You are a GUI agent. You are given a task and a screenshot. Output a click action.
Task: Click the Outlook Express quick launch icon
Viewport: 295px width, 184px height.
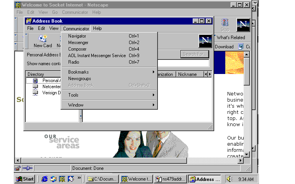point(53,179)
